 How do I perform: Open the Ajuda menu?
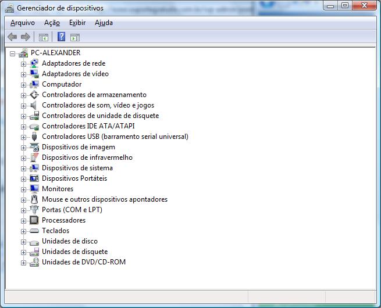[x=104, y=23]
